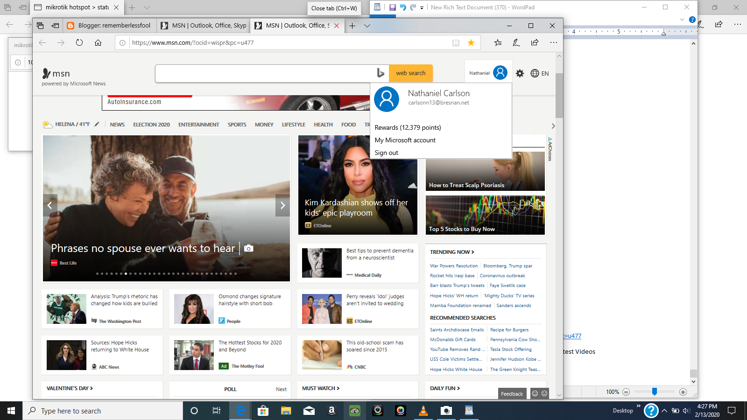Image resolution: width=747 pixels, height=420 pixels.
Task: Advance to the next carousel slide
Action: pos(282,205)
